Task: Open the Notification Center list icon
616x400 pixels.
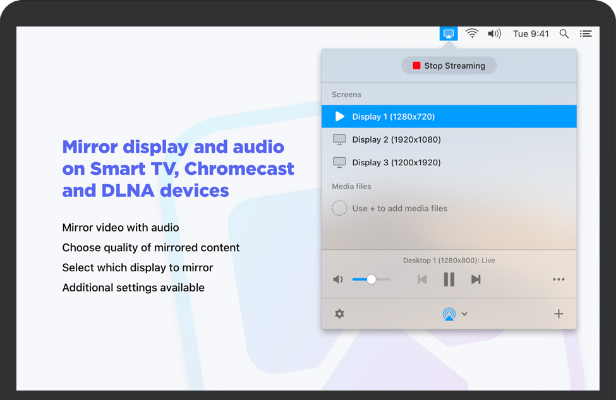Action: click(586, 33)
